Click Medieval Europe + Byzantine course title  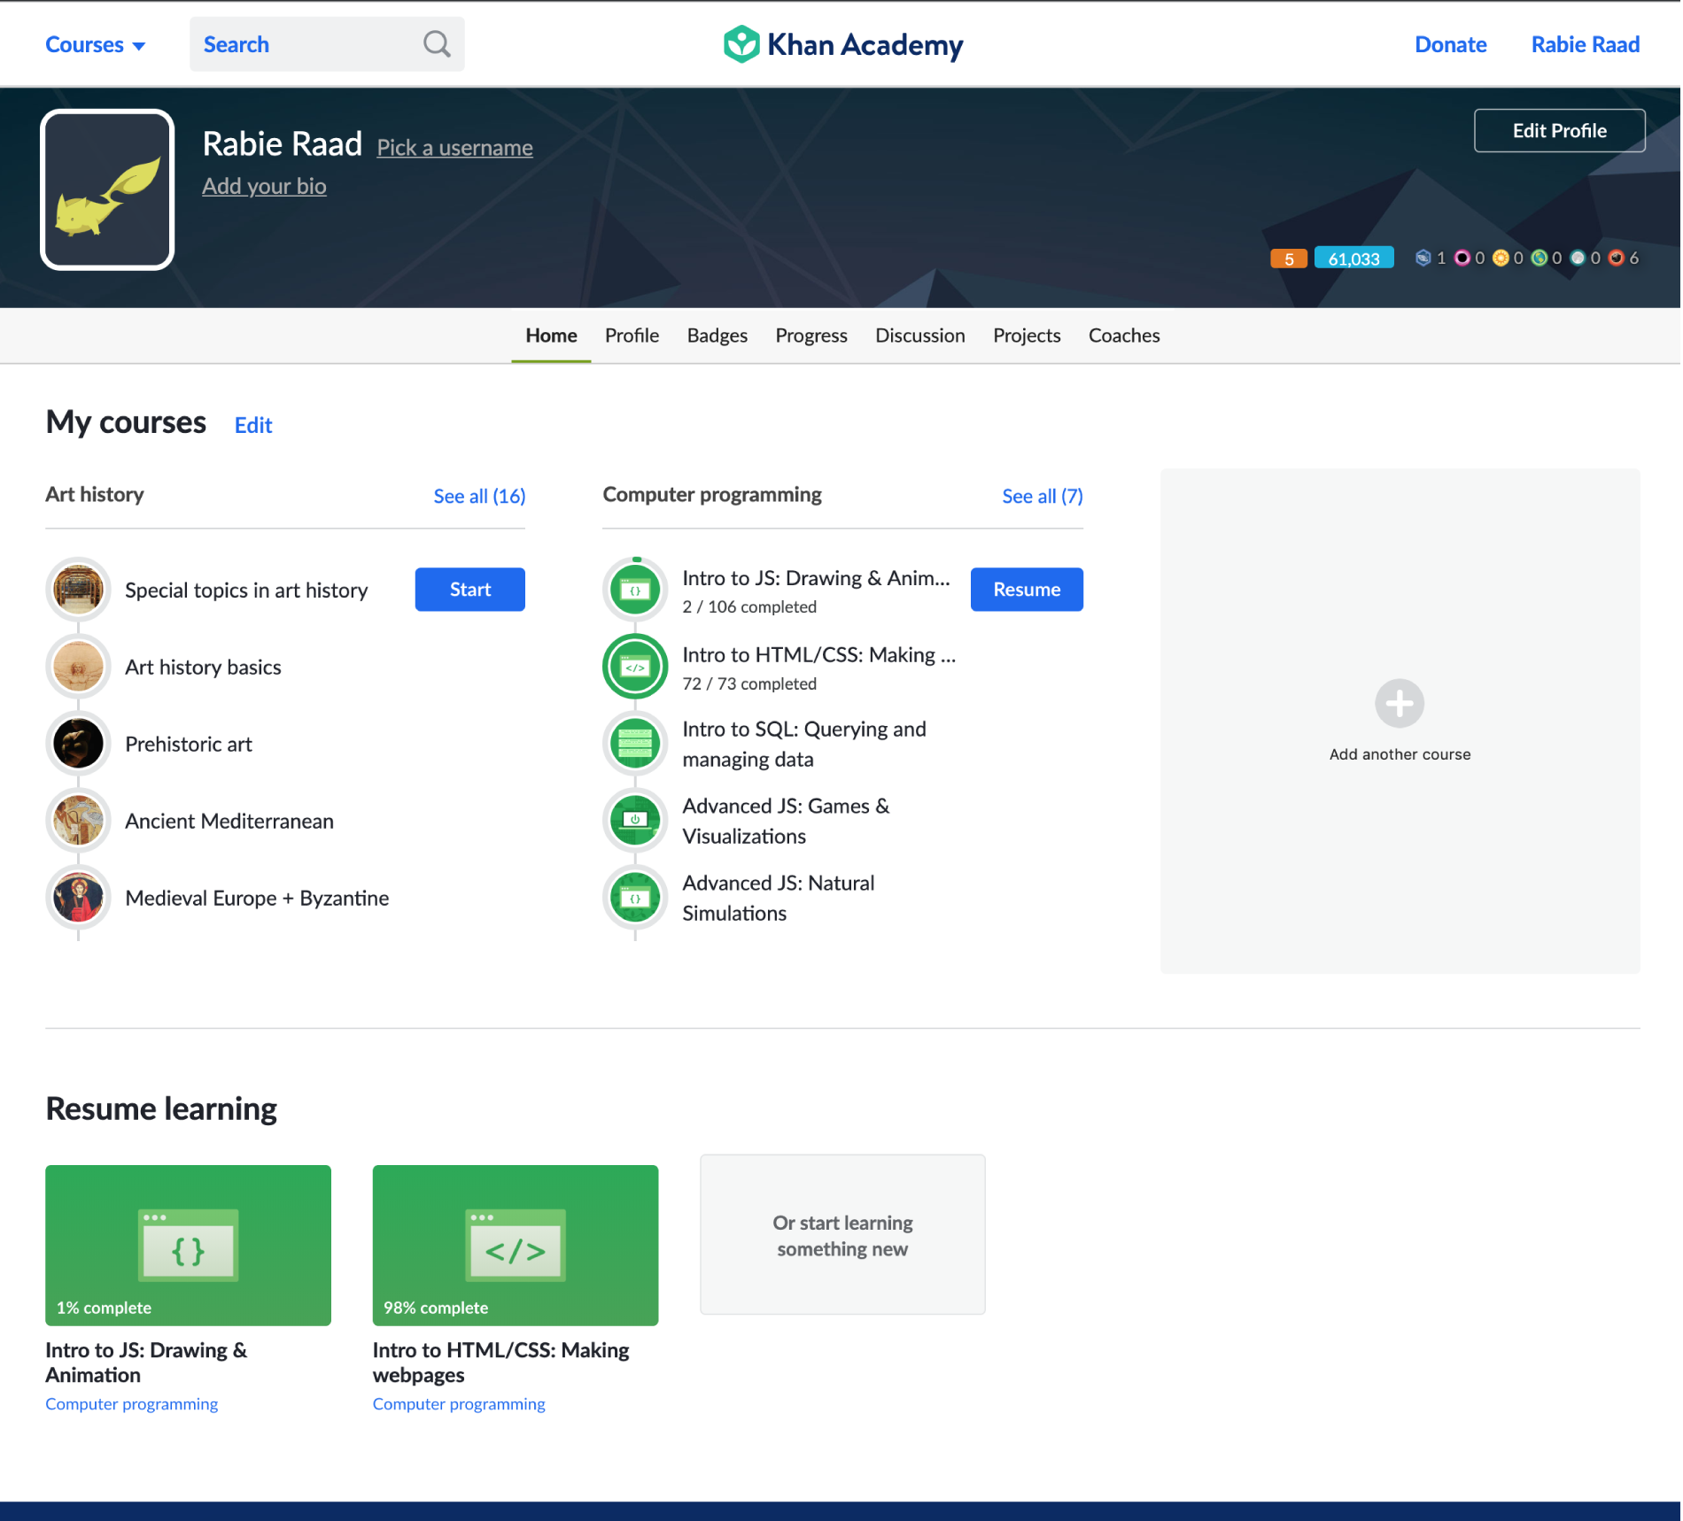coord(257,899)
